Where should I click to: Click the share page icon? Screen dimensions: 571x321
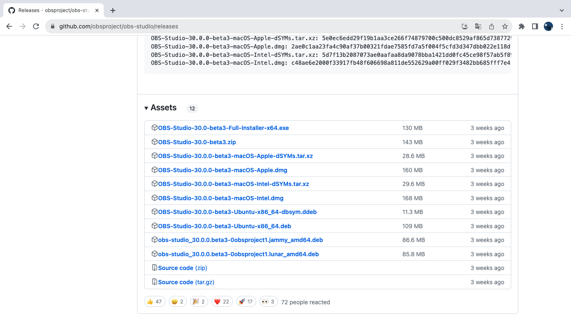click(x=492, y=26)
